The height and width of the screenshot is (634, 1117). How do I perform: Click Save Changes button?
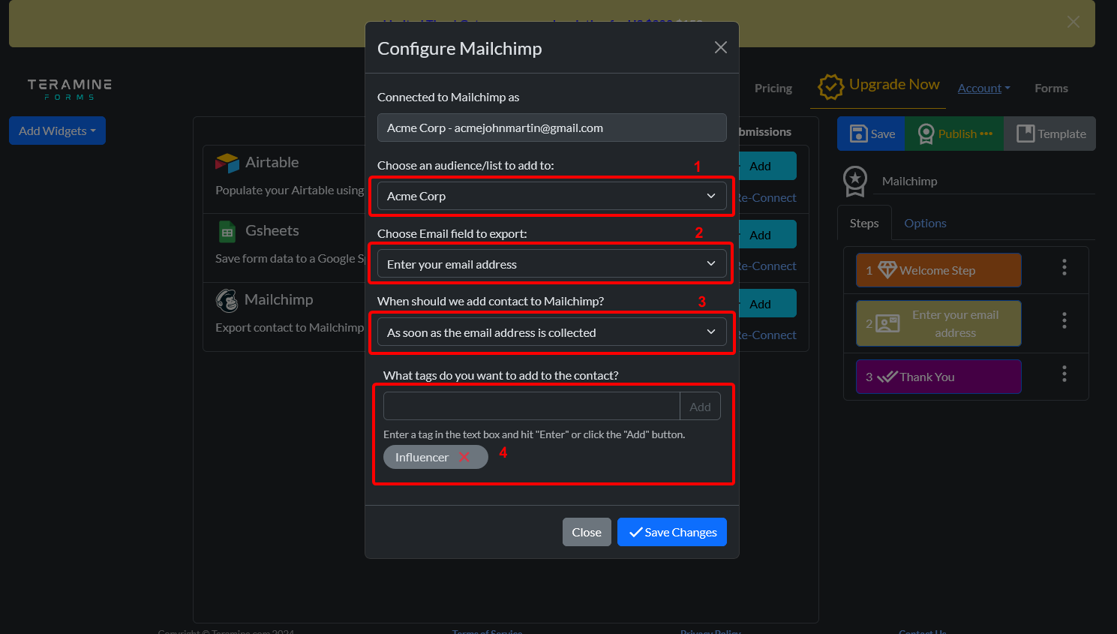[672, 532]
